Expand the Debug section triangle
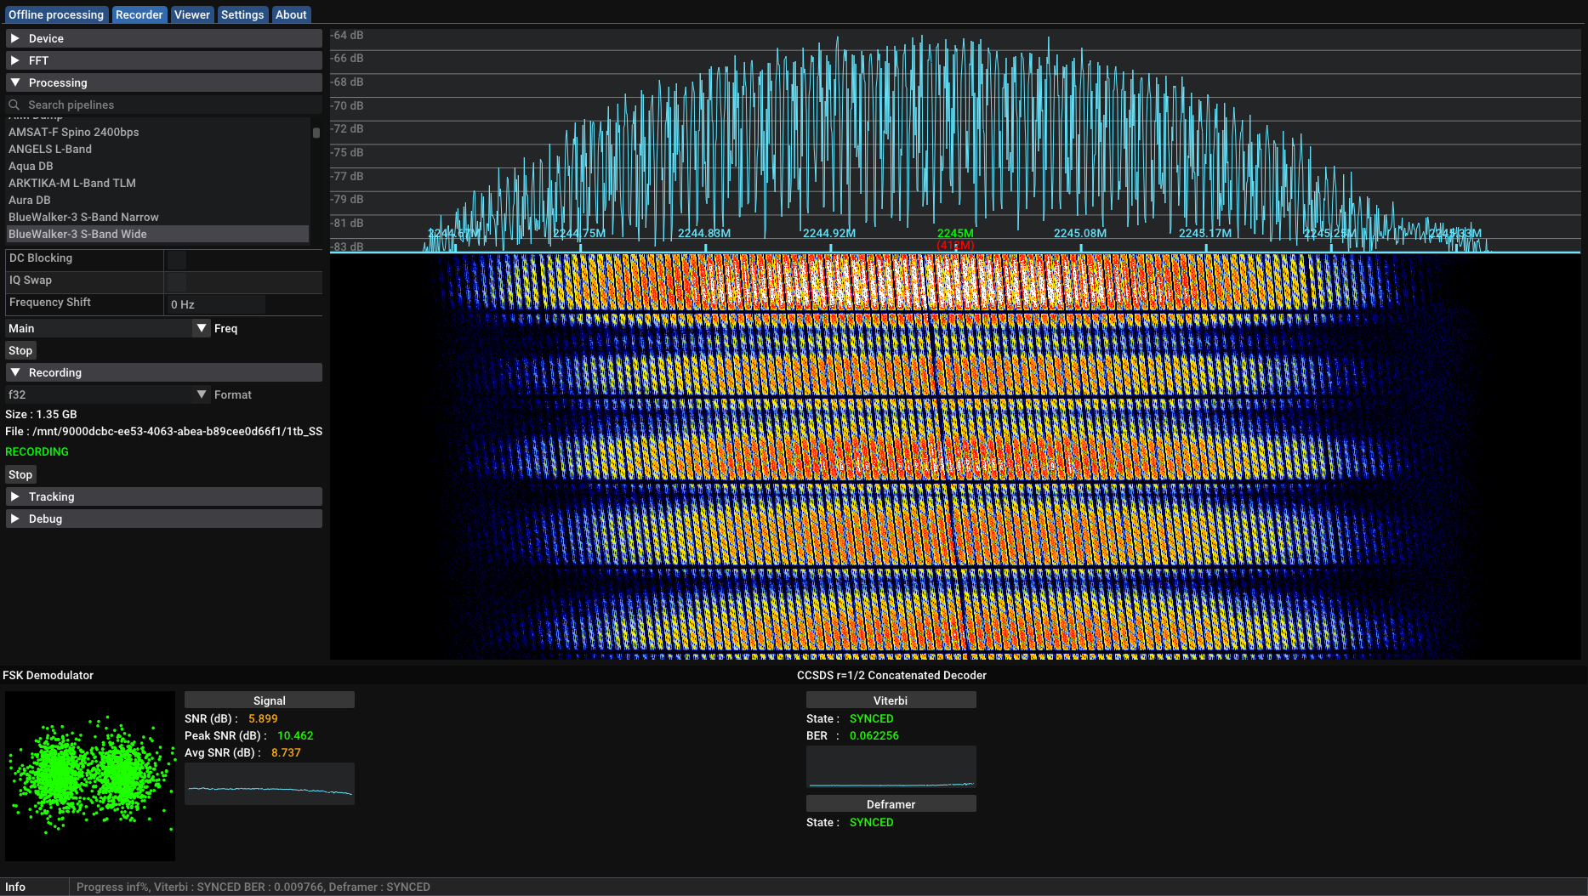The height and width of the screenshot is (896, 1588). click(15, 519)
